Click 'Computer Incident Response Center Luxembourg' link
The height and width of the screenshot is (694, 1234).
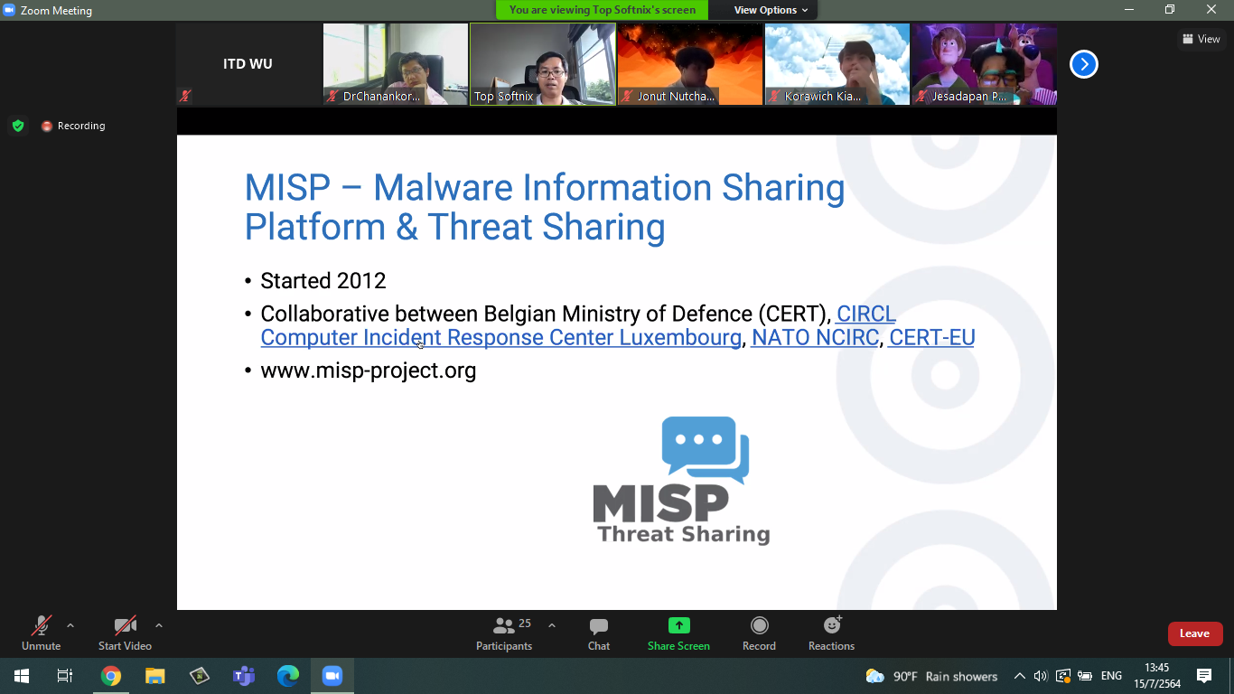[500, 337]
